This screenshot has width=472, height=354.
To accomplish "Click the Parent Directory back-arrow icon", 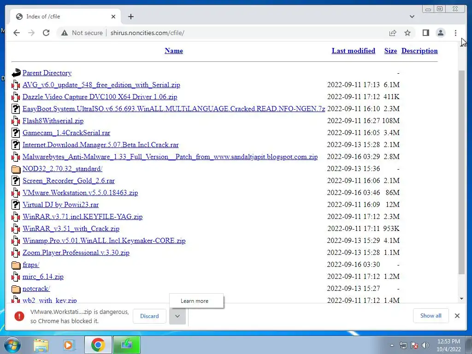I will tap(16, 73).
